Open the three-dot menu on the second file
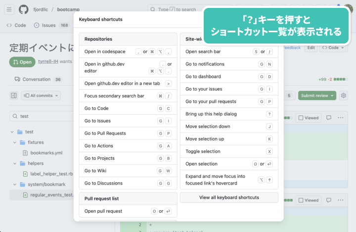This screenshot has height=232, width=356. [x=341, y=200]
